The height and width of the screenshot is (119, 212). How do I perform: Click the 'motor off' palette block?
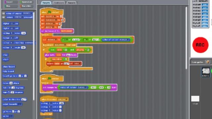pyautogui.click(x=11, y=38)
